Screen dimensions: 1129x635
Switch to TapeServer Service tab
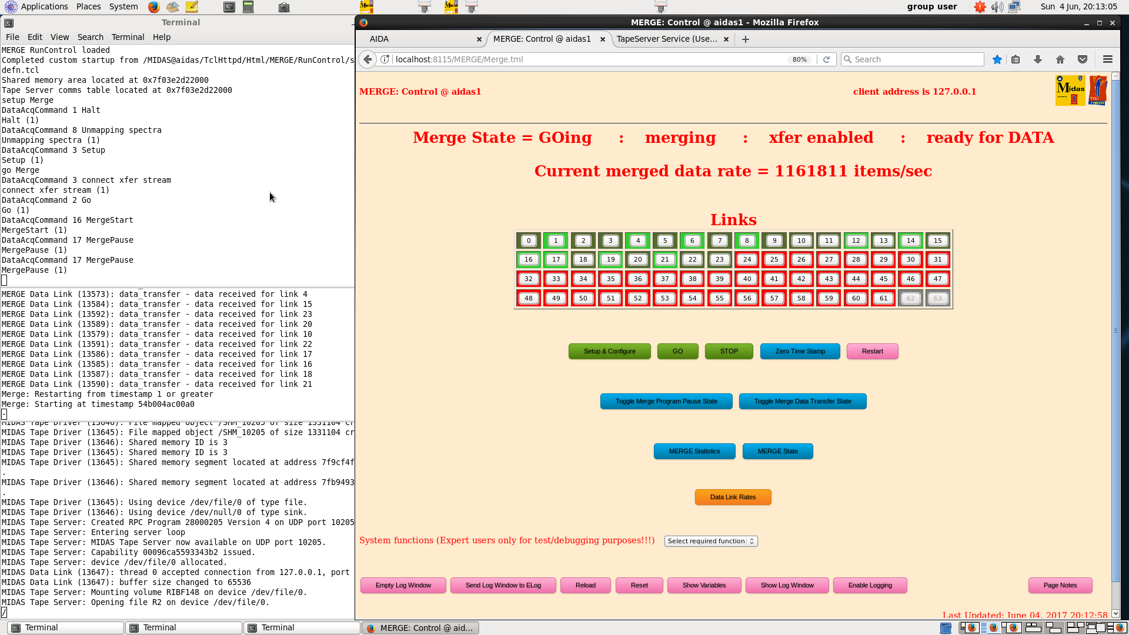pos(666,39)
